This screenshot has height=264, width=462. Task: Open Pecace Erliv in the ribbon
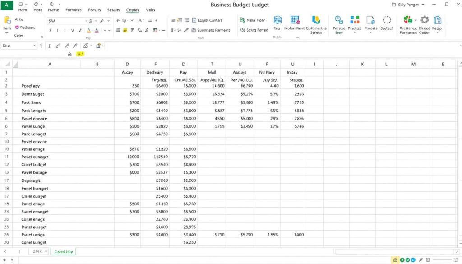(338, 21)
